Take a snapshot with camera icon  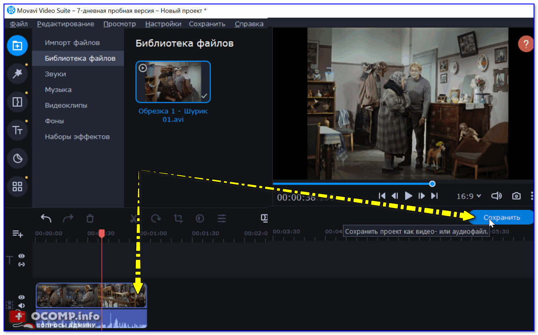[516, 196]
